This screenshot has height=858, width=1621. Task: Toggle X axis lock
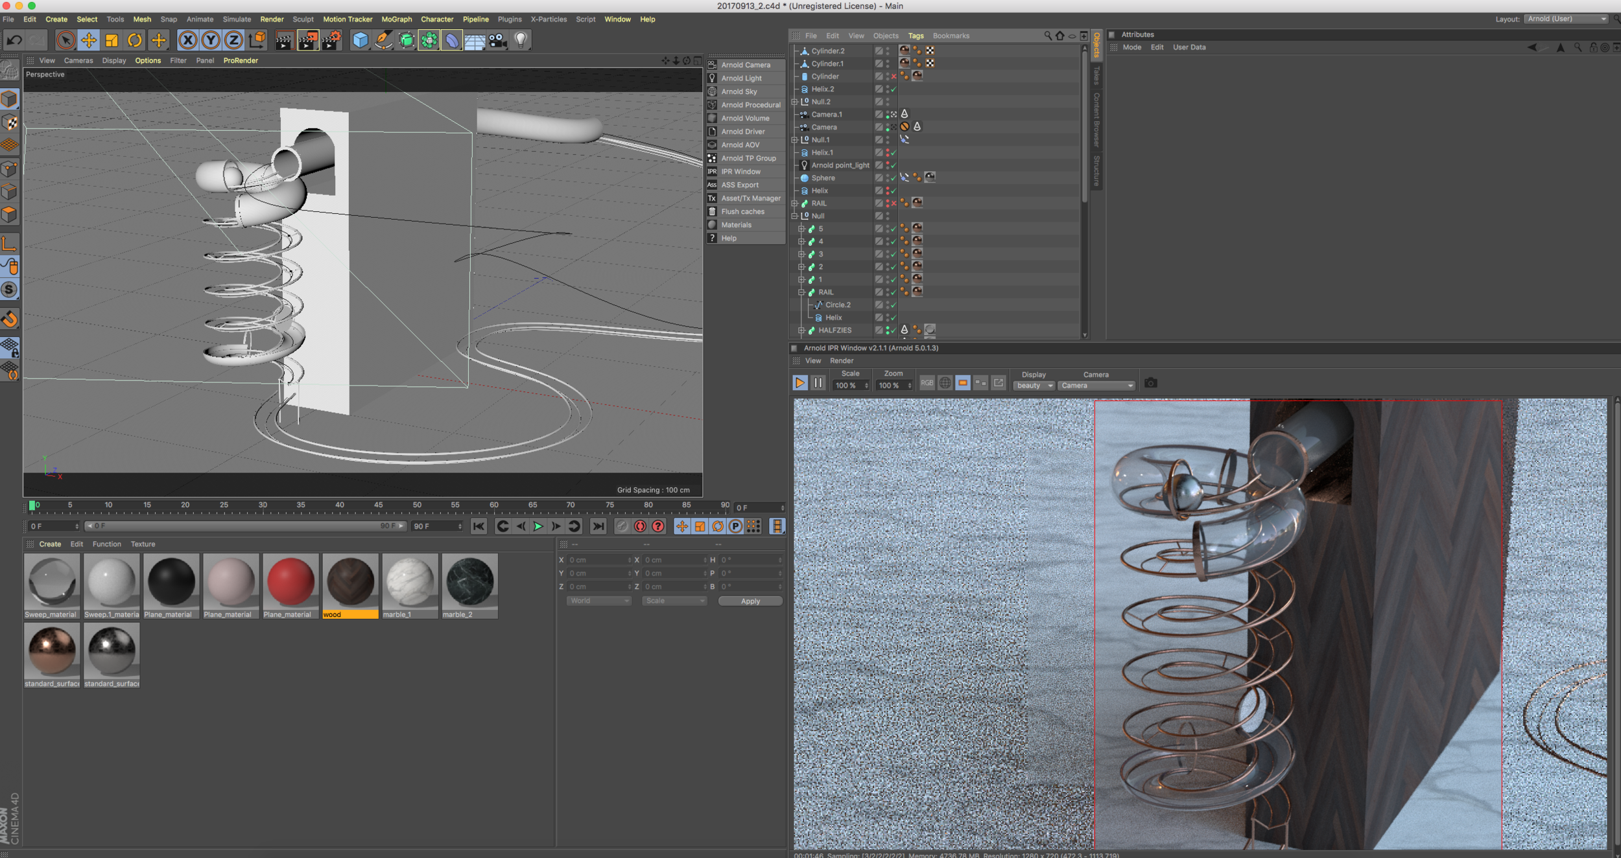coord(187,40)
